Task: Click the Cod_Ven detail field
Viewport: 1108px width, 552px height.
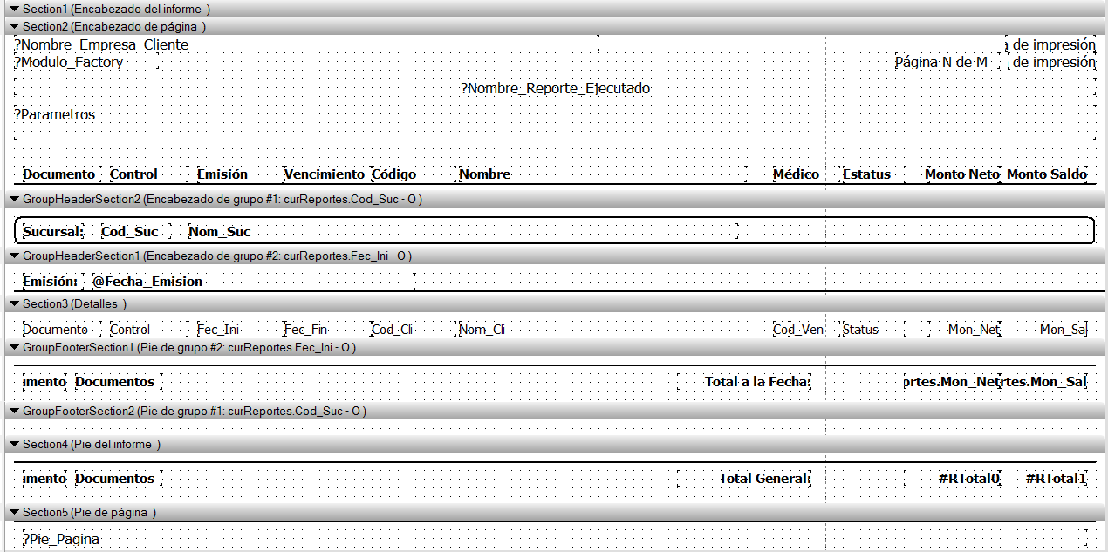Action: [x=798, y=330]
